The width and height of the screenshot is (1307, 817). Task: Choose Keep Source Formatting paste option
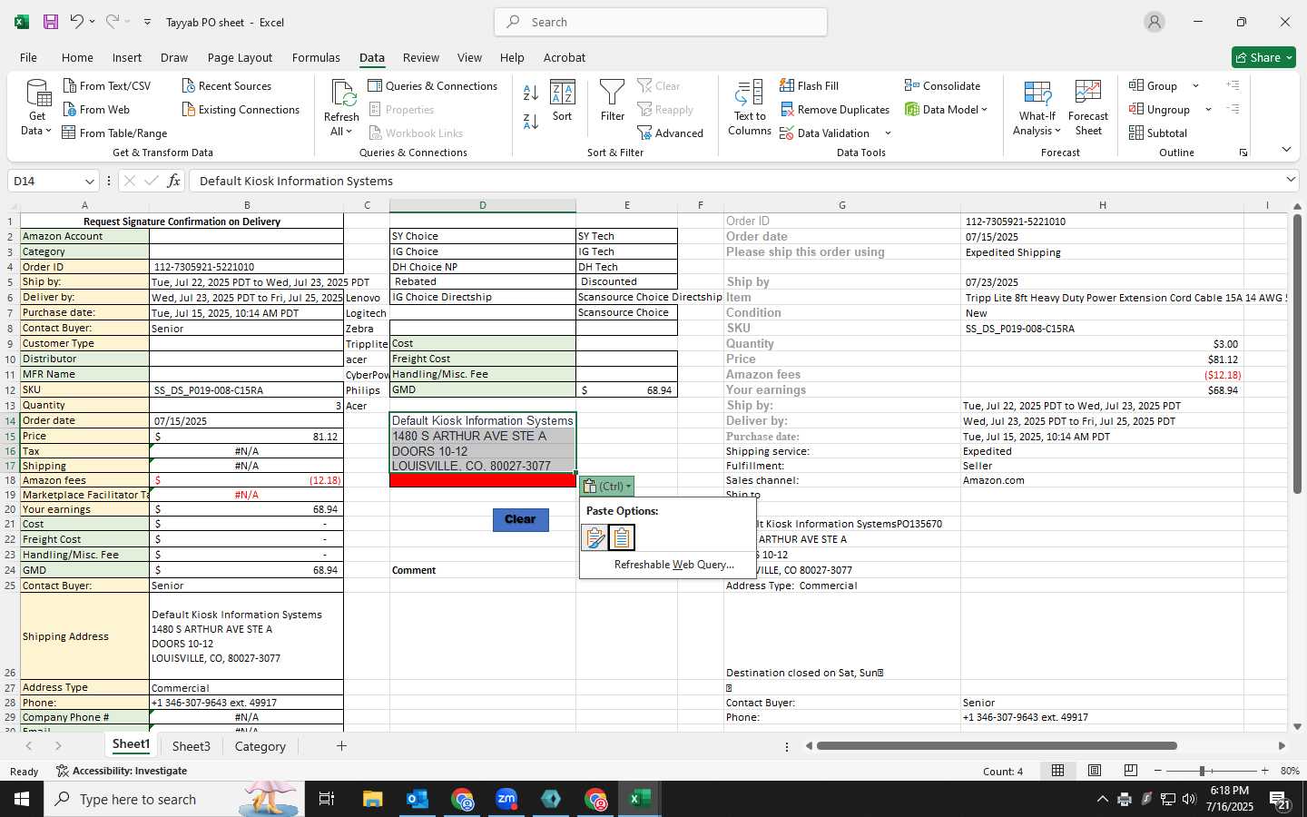pos(595,537)
